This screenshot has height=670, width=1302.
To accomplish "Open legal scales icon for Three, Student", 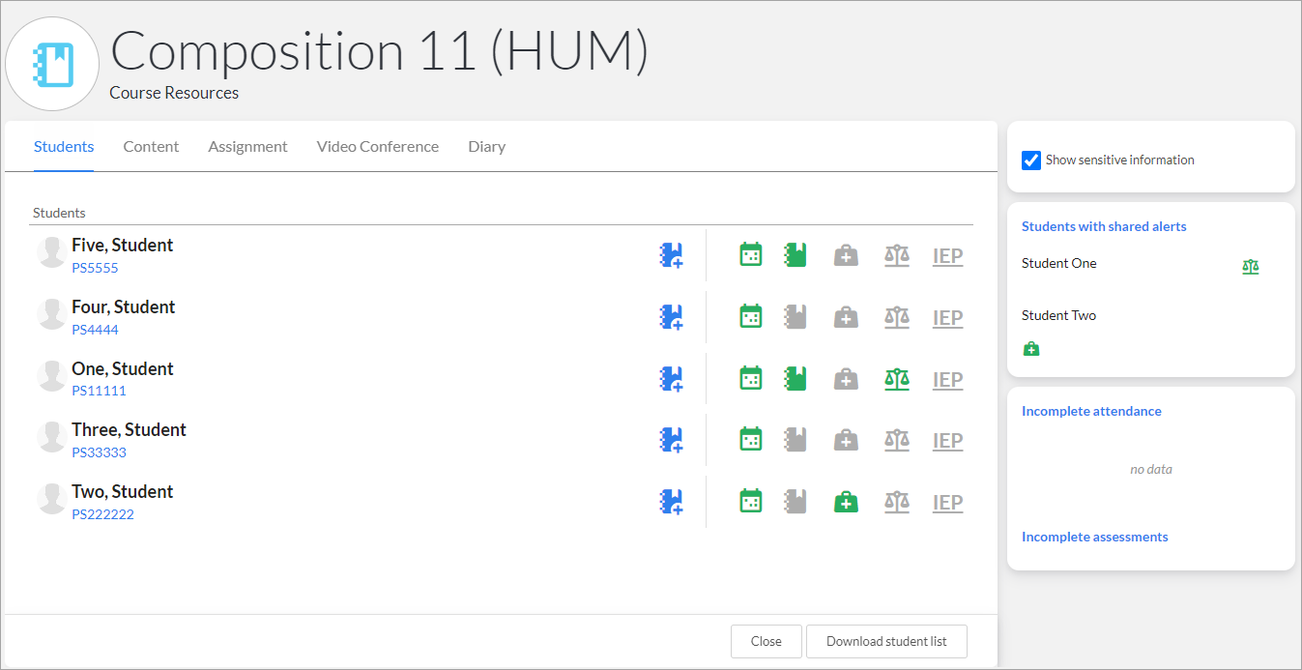I will (x=897, y=440).
